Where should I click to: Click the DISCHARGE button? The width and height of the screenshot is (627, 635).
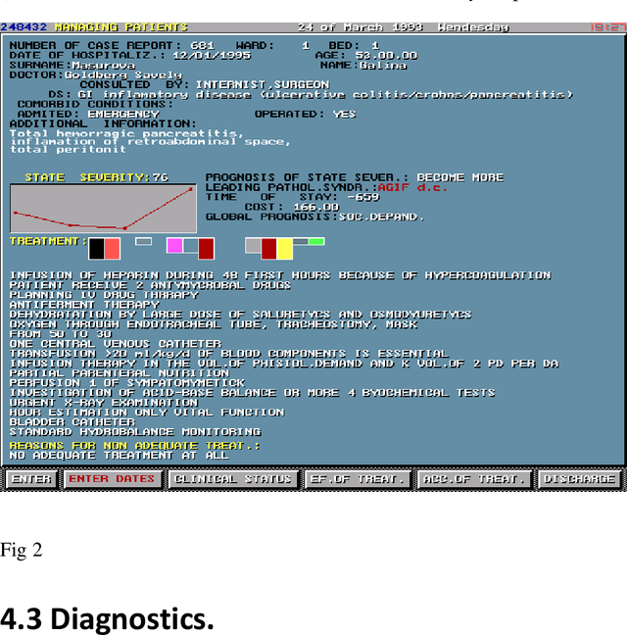pos(579,479)
